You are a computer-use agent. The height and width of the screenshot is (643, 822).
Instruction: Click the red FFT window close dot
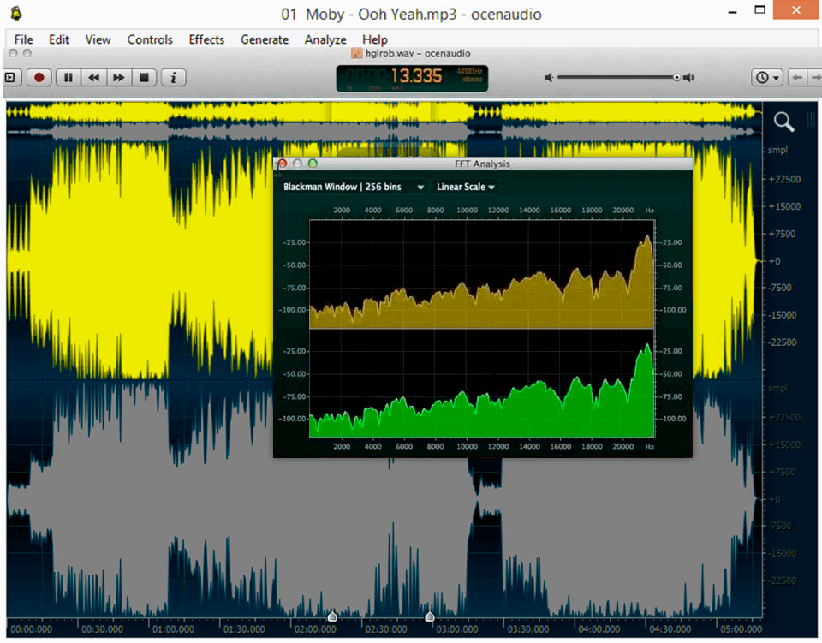tap(283, 164)
